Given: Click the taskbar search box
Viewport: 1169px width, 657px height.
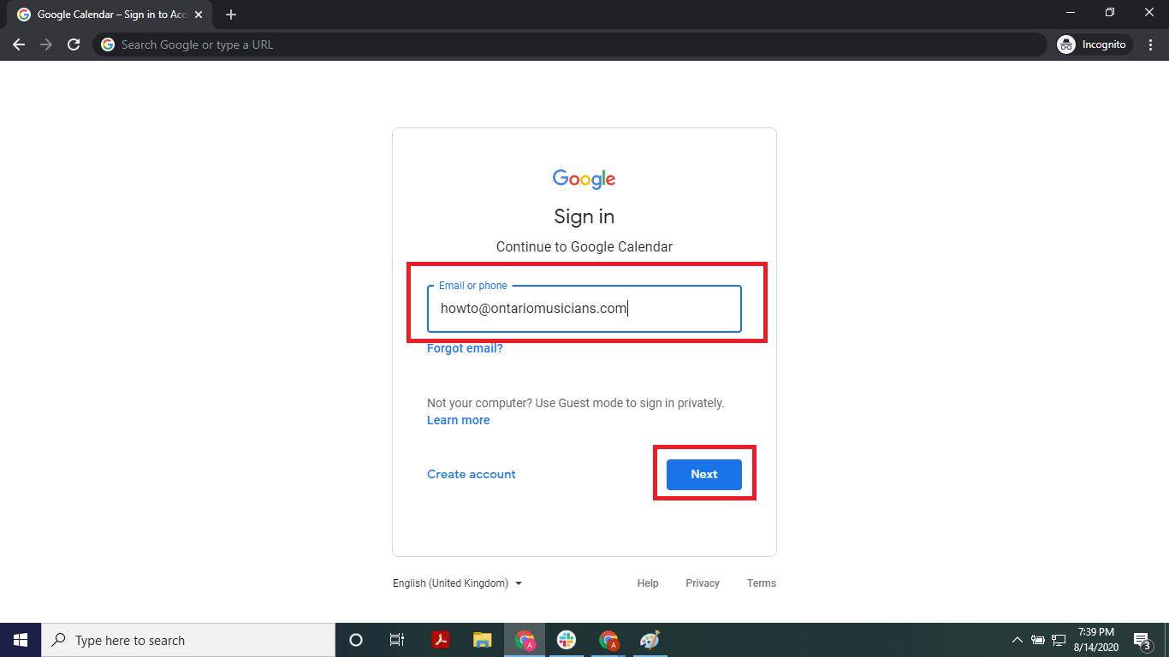Looking at the screenshot, I should [x=188, y=640].
